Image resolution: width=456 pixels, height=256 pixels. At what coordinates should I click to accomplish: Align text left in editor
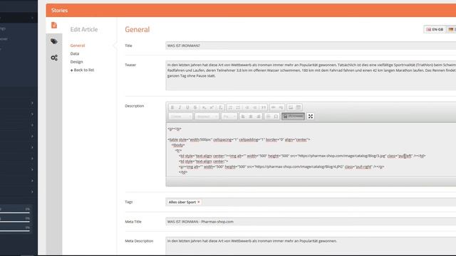tap(243, 117)
